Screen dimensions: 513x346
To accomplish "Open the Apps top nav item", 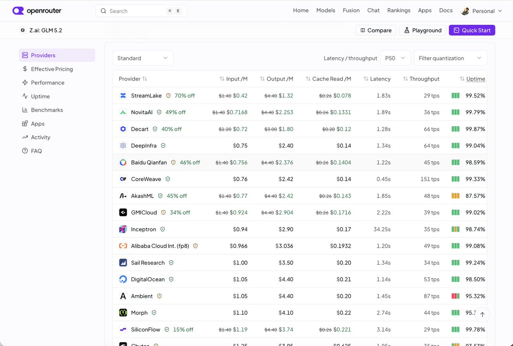I will pyautogui.click(x=425, y=10).
